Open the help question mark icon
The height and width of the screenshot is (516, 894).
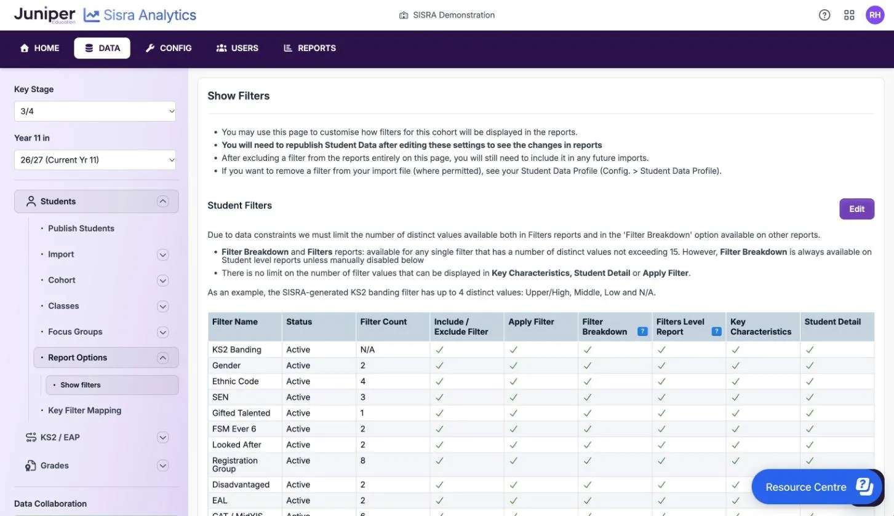click(824, 15)
